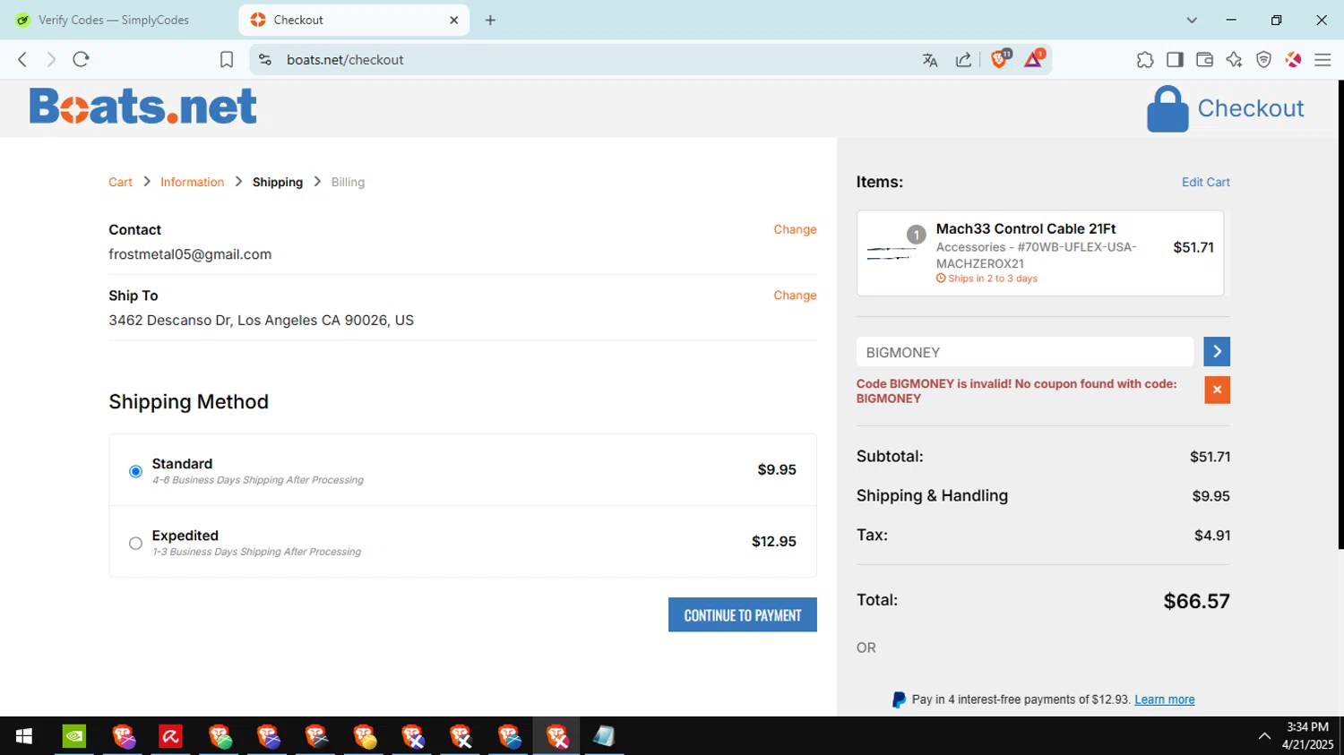Click Continue to Payment button
Screen dimensions: 1344x755
pyautogui.click(x=742, y=614)
